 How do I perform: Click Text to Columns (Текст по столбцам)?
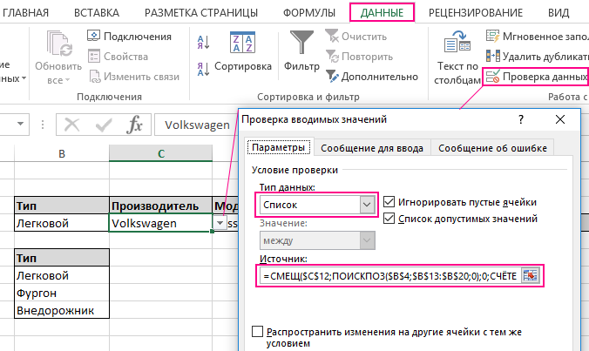coord(457,58)
